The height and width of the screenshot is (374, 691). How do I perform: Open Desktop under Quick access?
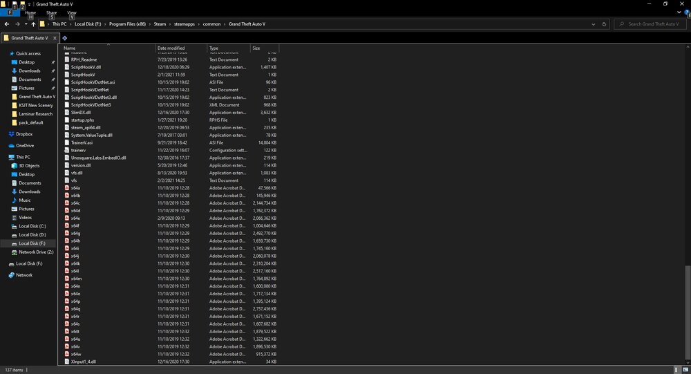(26, 62)
